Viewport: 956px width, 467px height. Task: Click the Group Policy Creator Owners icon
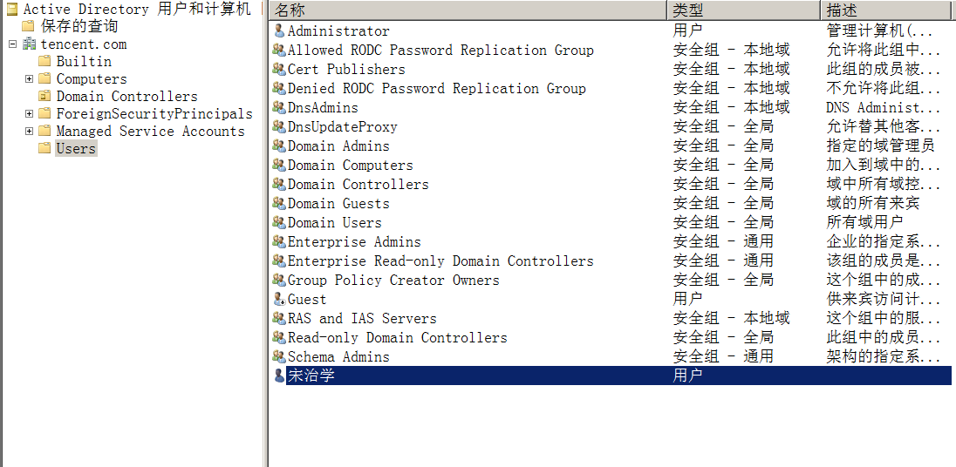pyautogui.click(x=279, y=280)
